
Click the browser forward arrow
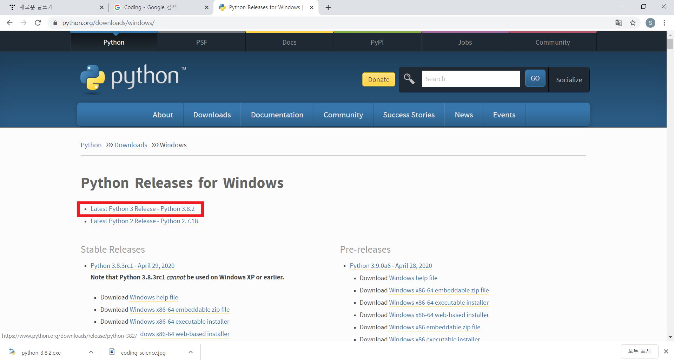pyautogui.click(x=24, y=23)
